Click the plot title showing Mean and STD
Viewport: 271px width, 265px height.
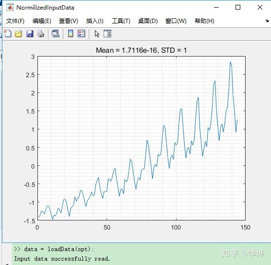(x=141, y=50)
